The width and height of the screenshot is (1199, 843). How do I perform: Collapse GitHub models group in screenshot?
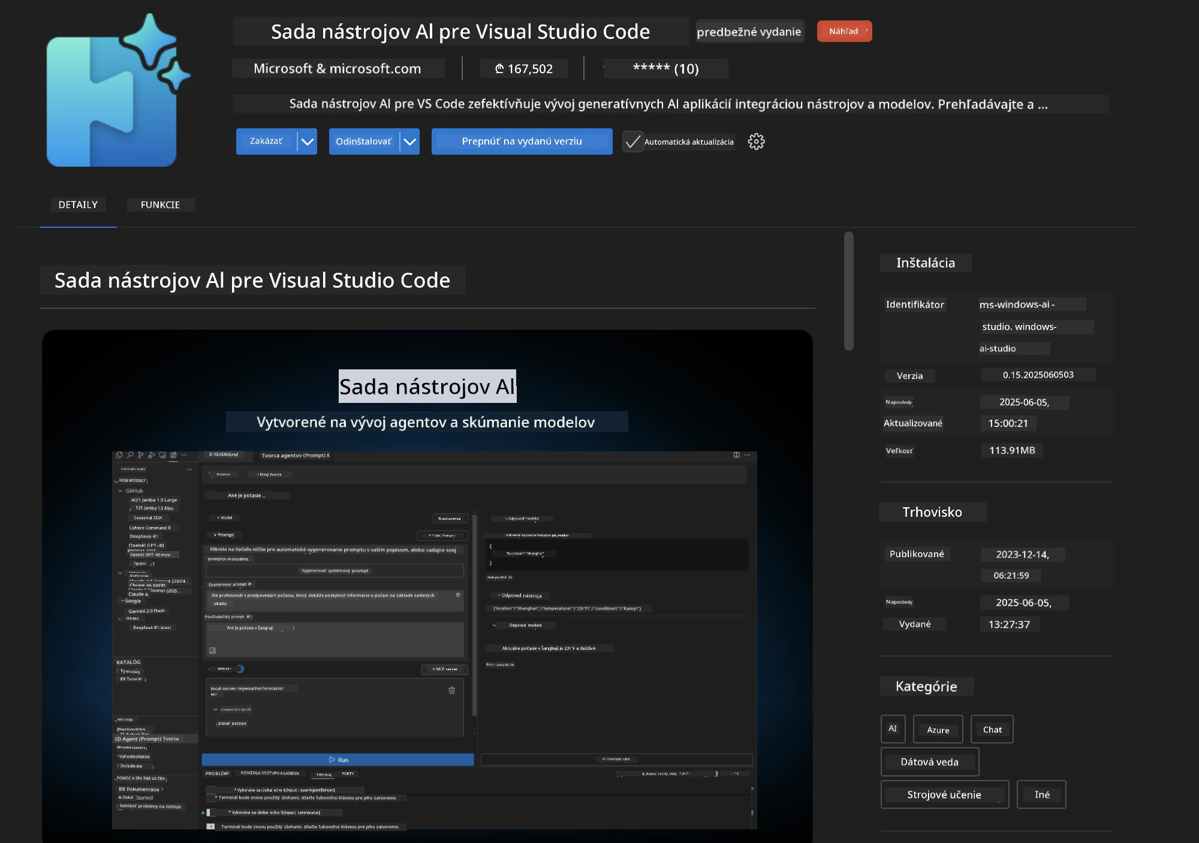pos(120,491)
